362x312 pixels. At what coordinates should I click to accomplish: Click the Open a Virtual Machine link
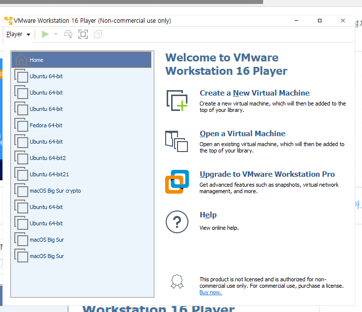(243, 134)
